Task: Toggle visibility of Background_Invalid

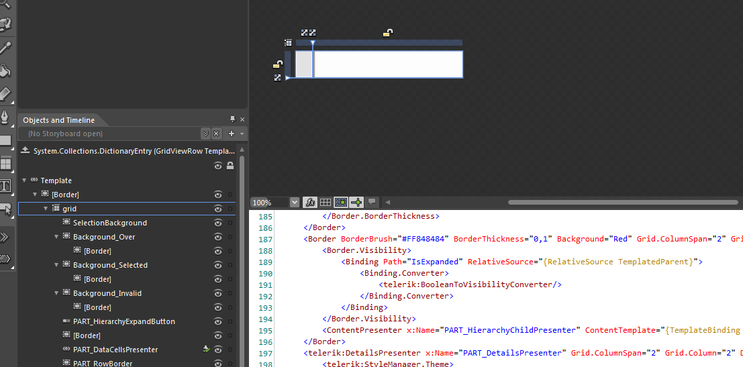Action: (x=218, y=293)
